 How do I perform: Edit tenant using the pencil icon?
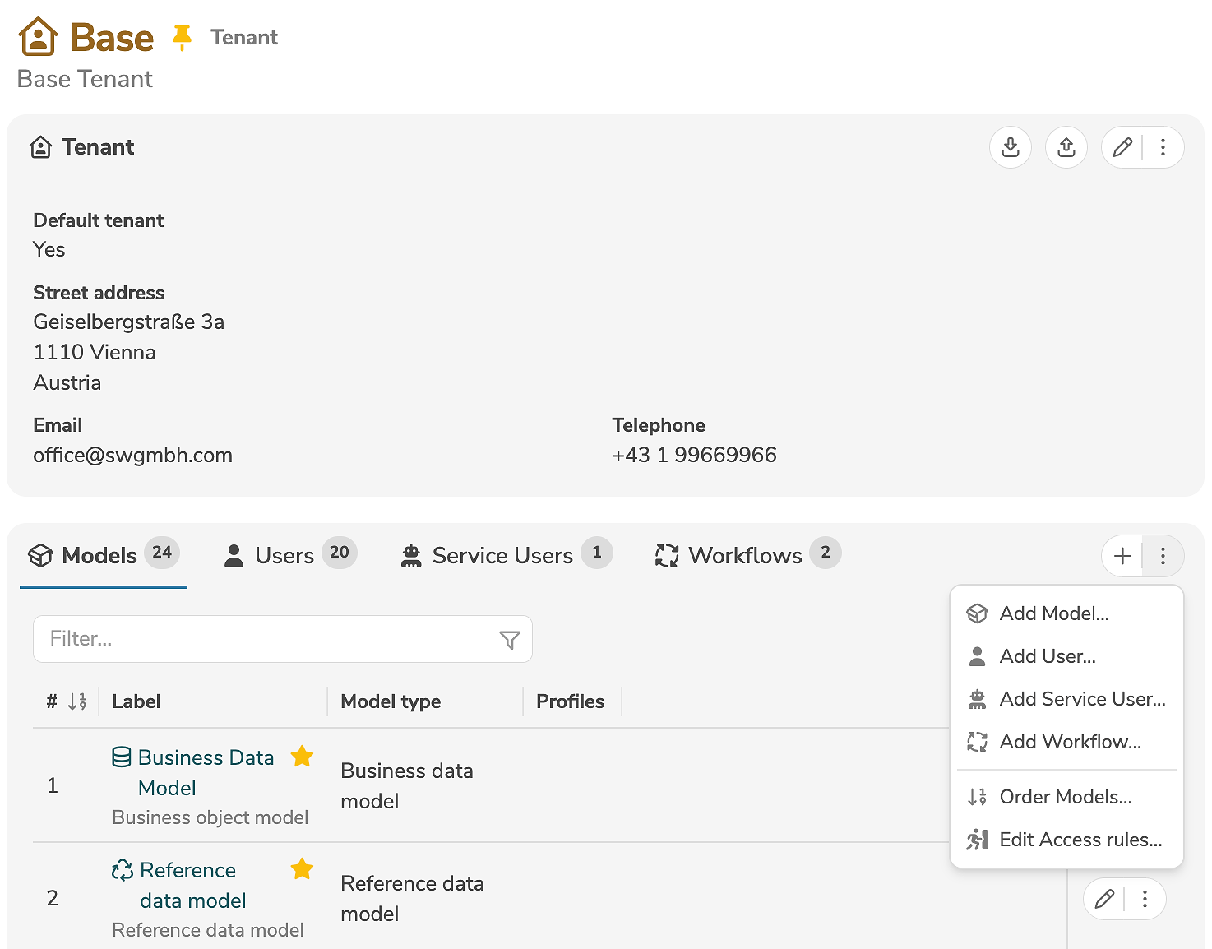tap(1122, 147)
